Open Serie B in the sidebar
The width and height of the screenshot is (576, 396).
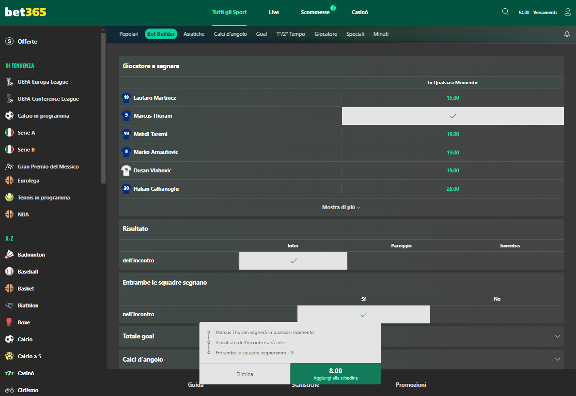[x=26, y=150]
